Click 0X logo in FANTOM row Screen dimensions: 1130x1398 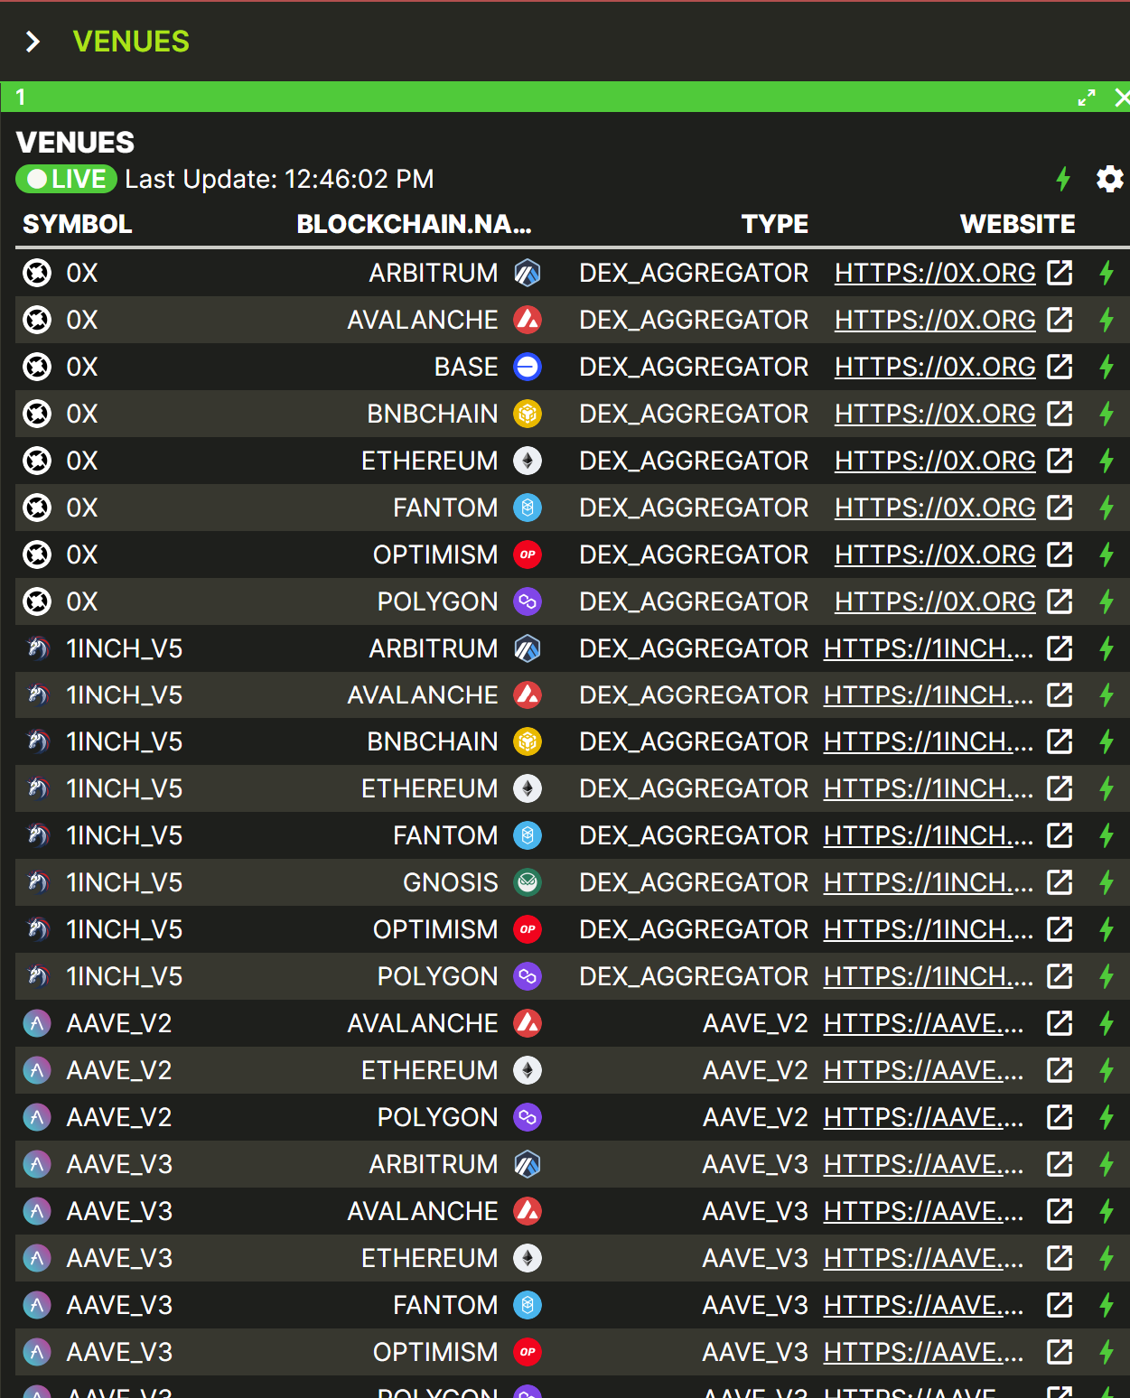(37, 508)
